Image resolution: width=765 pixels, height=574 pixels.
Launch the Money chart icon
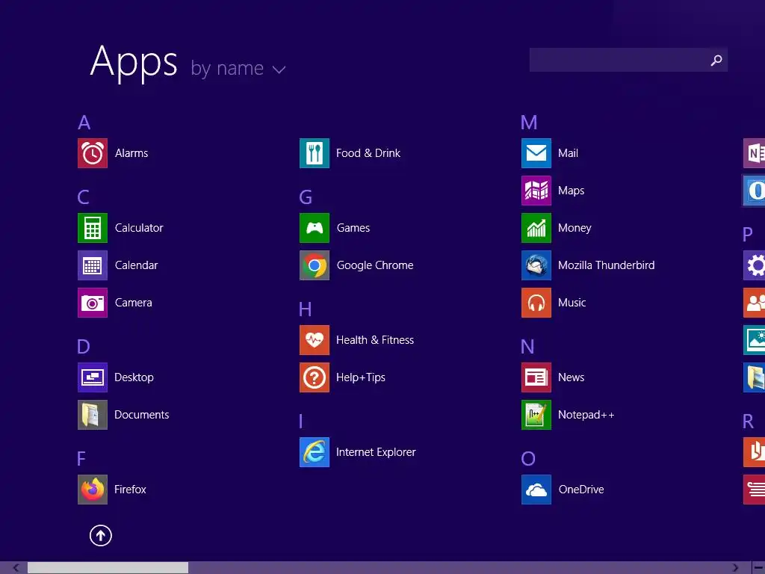pyautogui.click(x=536, y=228)
